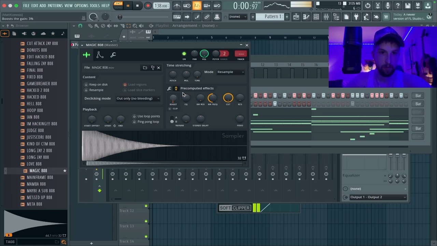
Task: Click the stop button
Action: click(x=137, y=5)
